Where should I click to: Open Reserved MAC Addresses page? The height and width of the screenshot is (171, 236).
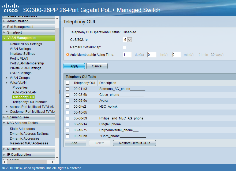(29, 143)
